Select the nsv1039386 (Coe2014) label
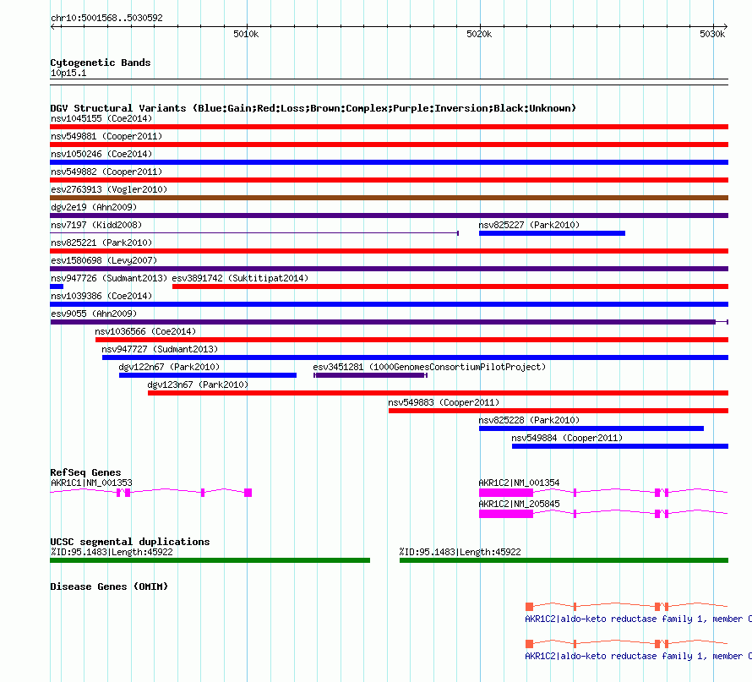 (x=101, y=296)
